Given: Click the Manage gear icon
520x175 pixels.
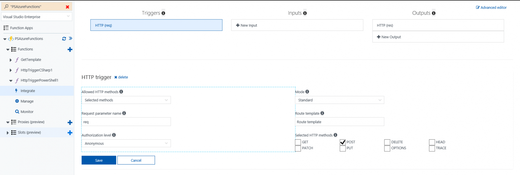Looking at the screenshot, I should 17,101.
